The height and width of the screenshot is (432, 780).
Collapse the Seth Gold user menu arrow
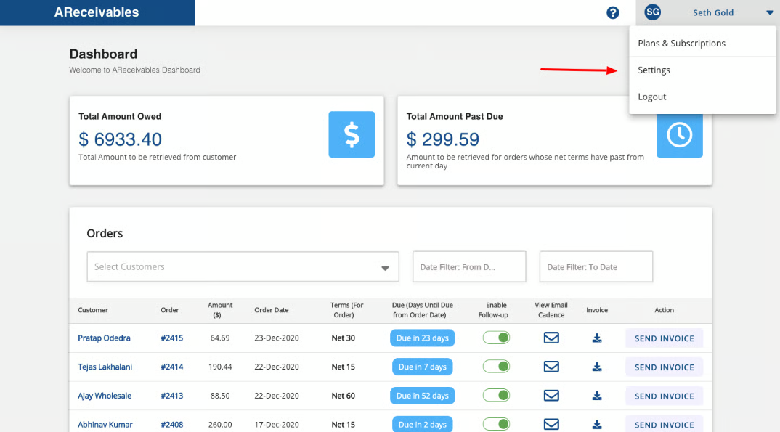click(x=769, y=12)
